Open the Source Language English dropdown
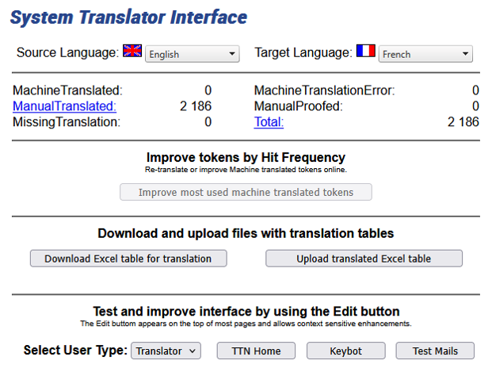488x368 pixels. pos(193,54)
